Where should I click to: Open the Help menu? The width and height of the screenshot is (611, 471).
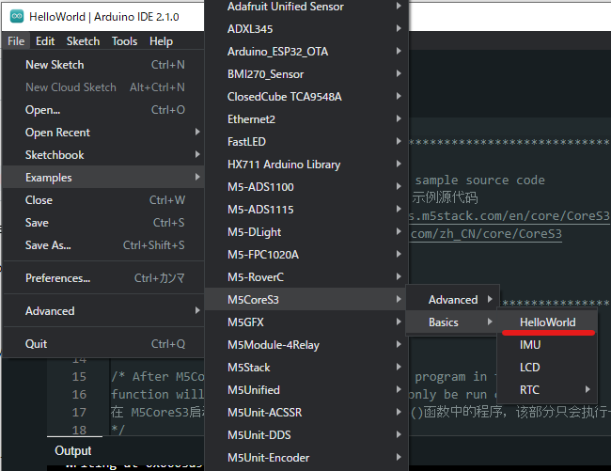coord(161,41)
